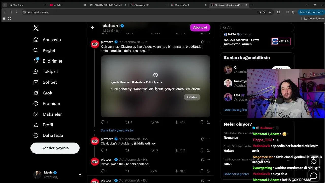This screenshot has height=183, width=325.
Task: Reply to the alligator post with 17 replies
Action: [104, 122]
